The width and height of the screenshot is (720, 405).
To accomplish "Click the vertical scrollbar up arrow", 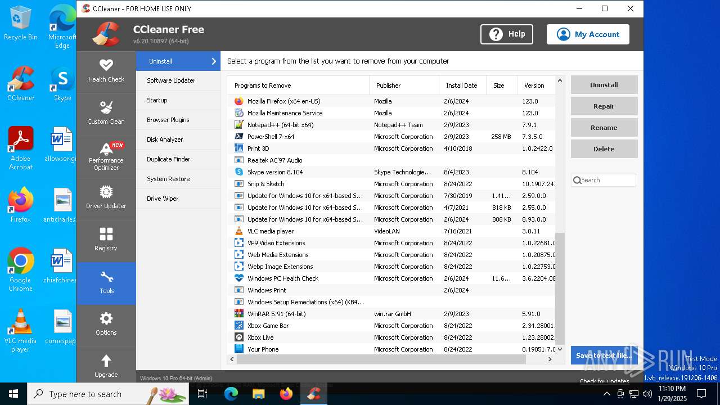I will (560, 81).
